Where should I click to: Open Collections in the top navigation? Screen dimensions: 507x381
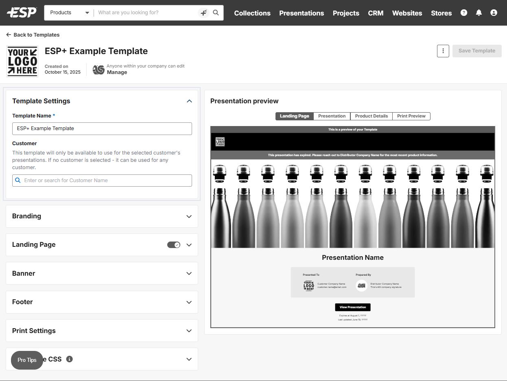pyautogui.click(x=252, y=13)
